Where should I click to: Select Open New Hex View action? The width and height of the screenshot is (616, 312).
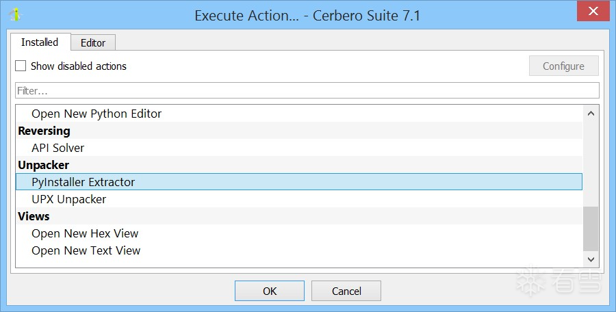coord(85,233)
